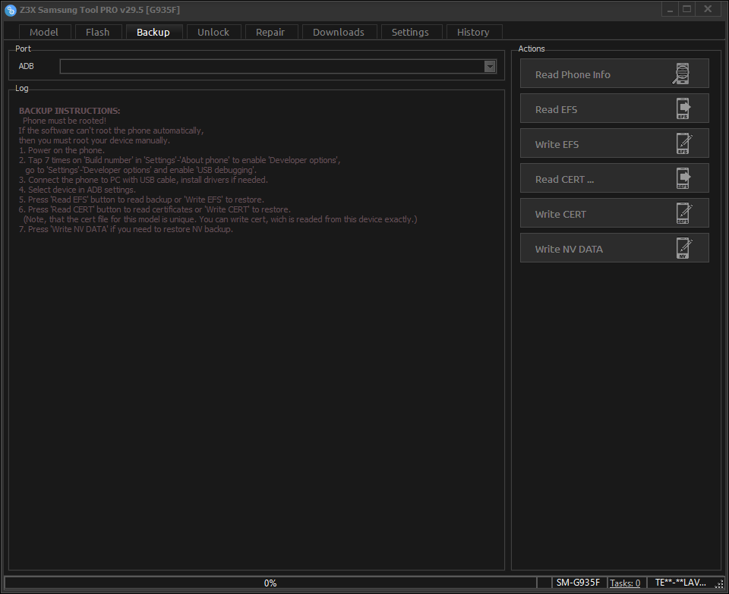Switch to the Model tab
729x594 pixels.
(44, 32)
